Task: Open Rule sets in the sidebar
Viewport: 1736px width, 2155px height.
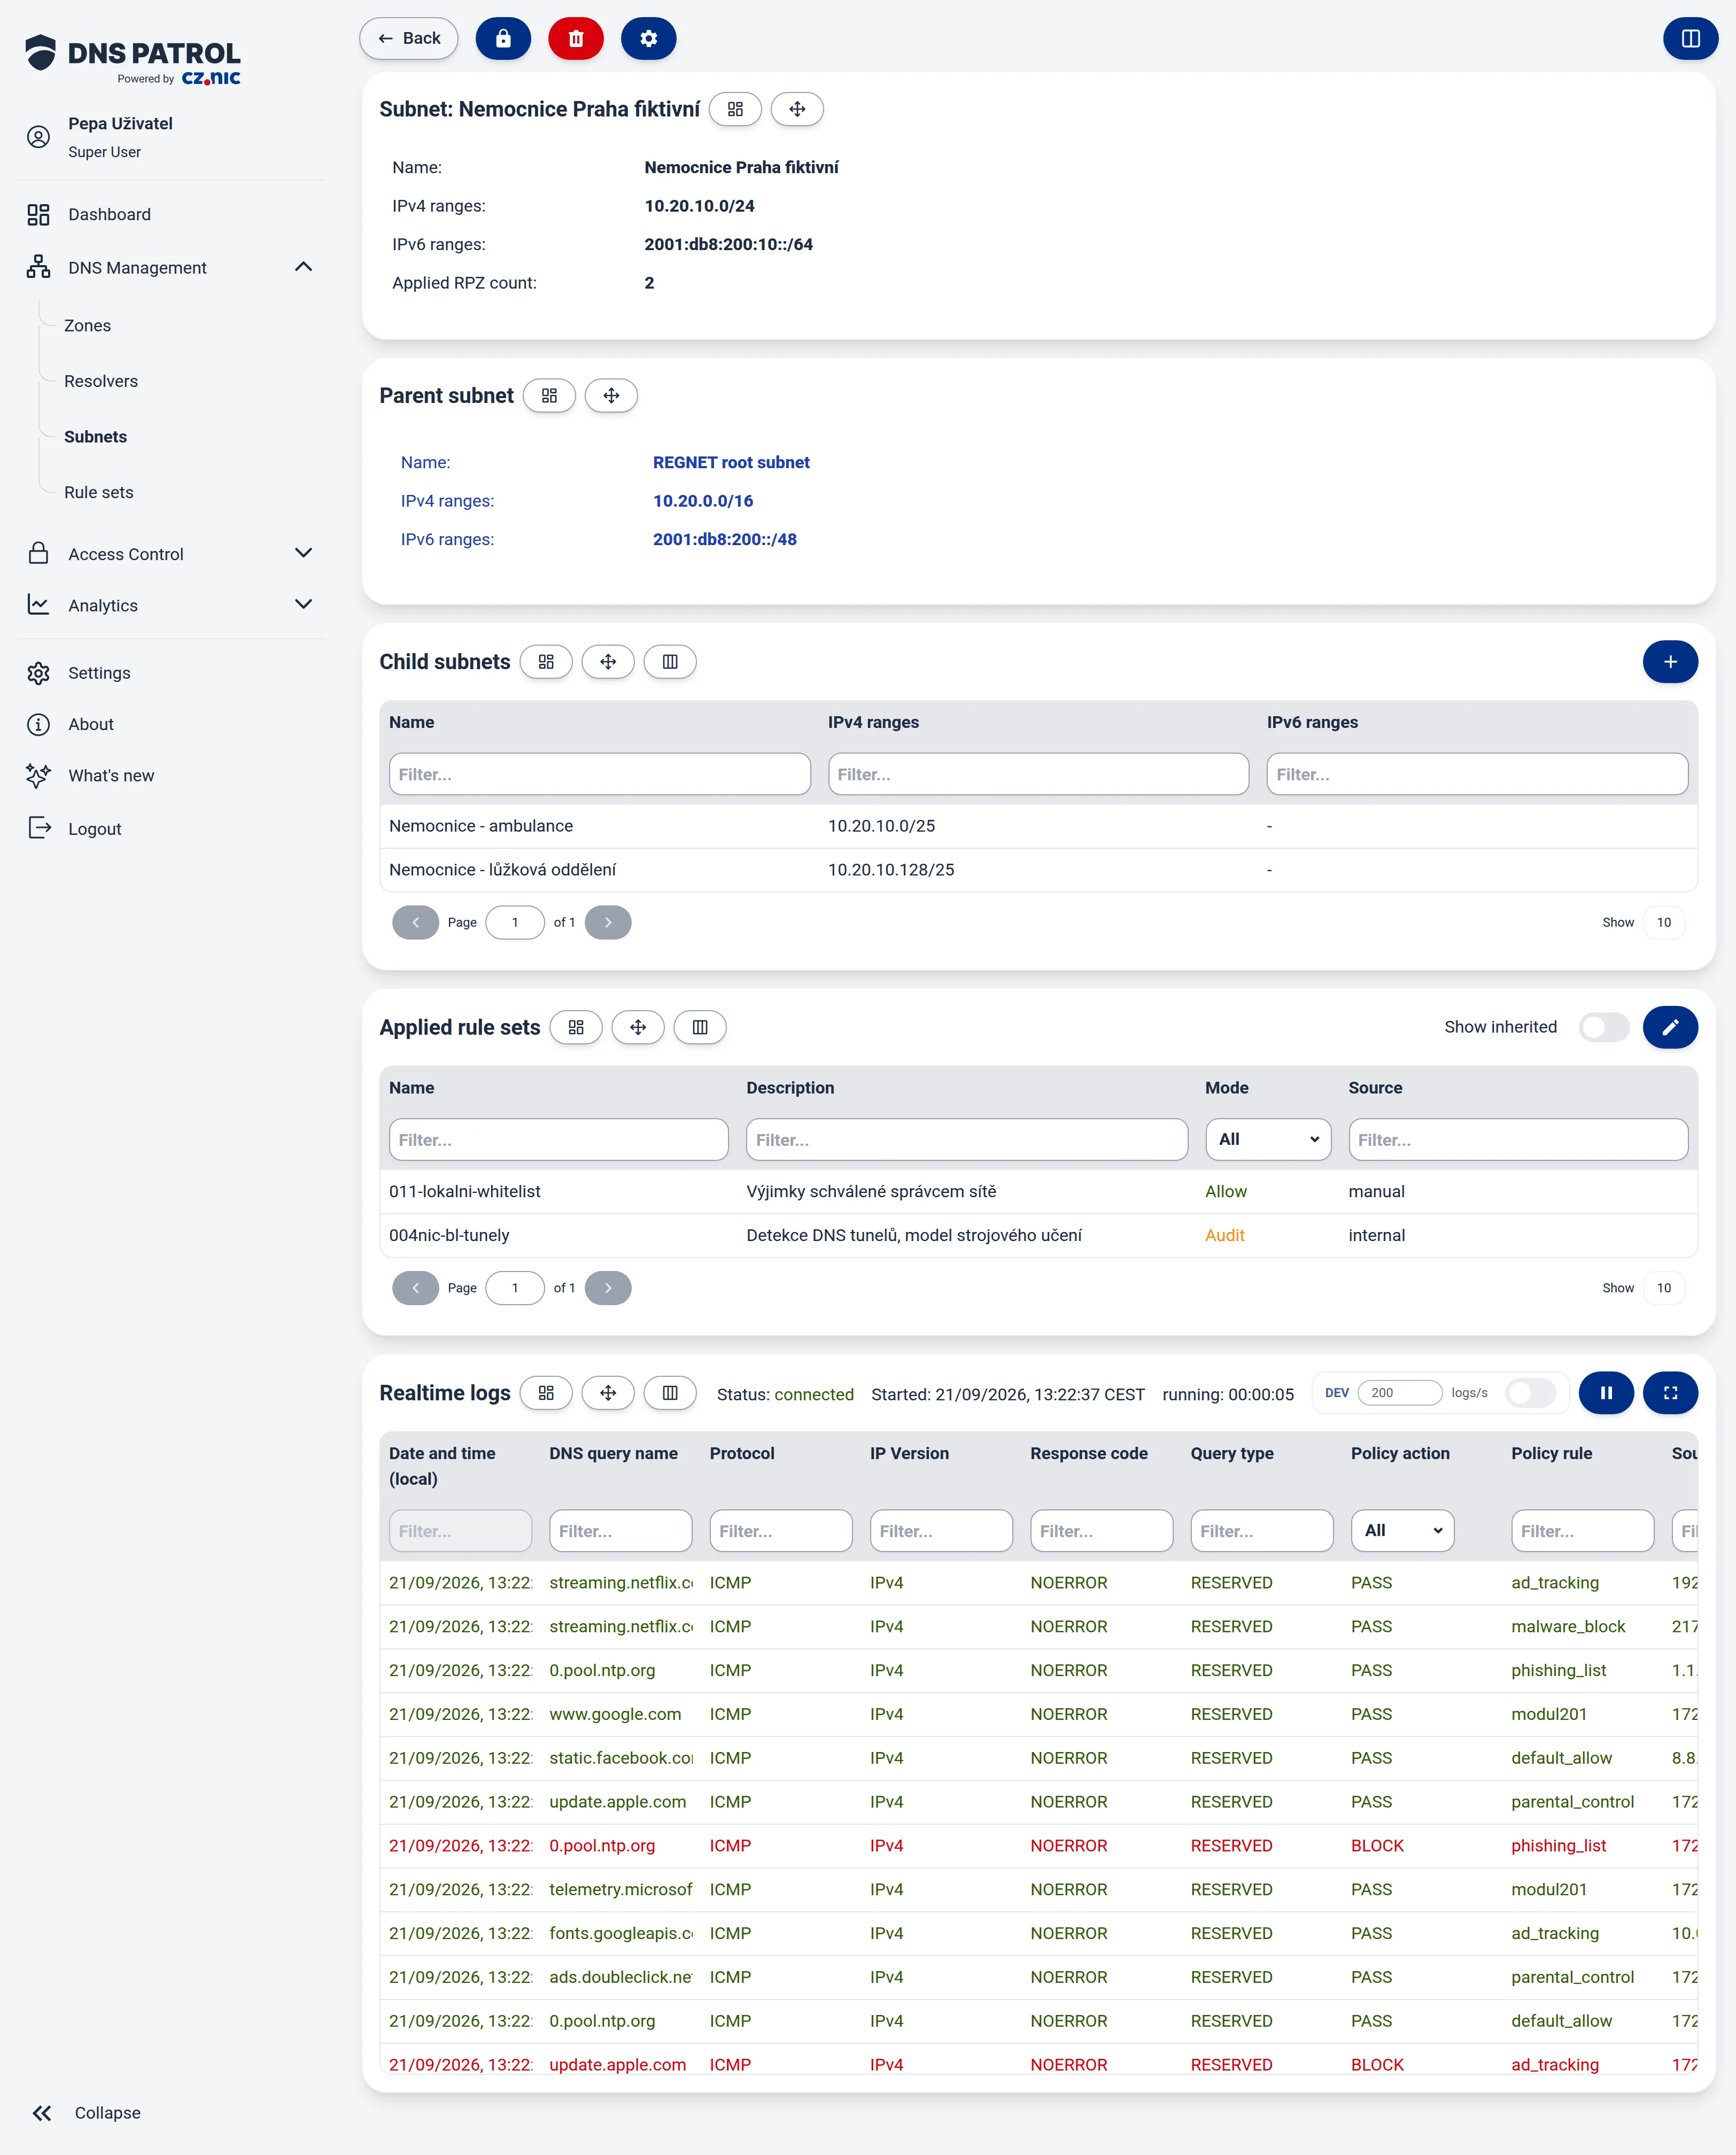Action: click(99, 492)
